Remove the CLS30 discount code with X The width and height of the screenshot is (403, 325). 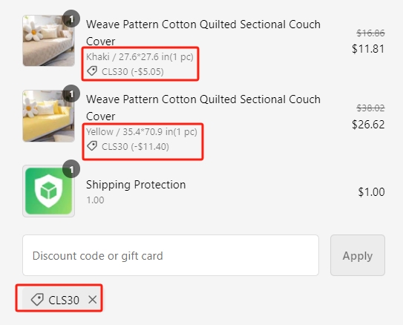pyautogui.click(x=92, y=300)
